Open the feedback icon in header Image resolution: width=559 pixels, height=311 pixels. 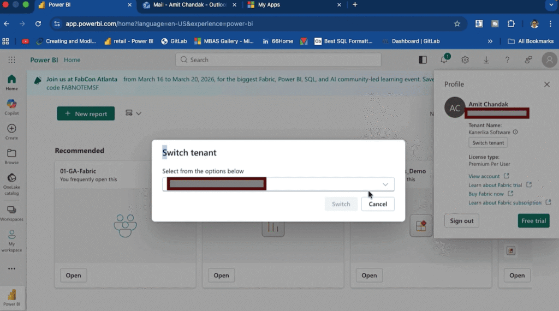[x=528, y=60]
